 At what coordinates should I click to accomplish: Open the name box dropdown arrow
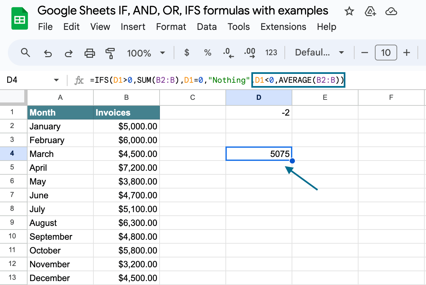tap(56, 80)
